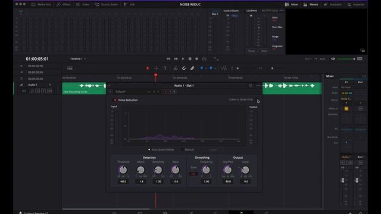
Task: Open the plugin window options ellipsis
Action: point(258,86)
